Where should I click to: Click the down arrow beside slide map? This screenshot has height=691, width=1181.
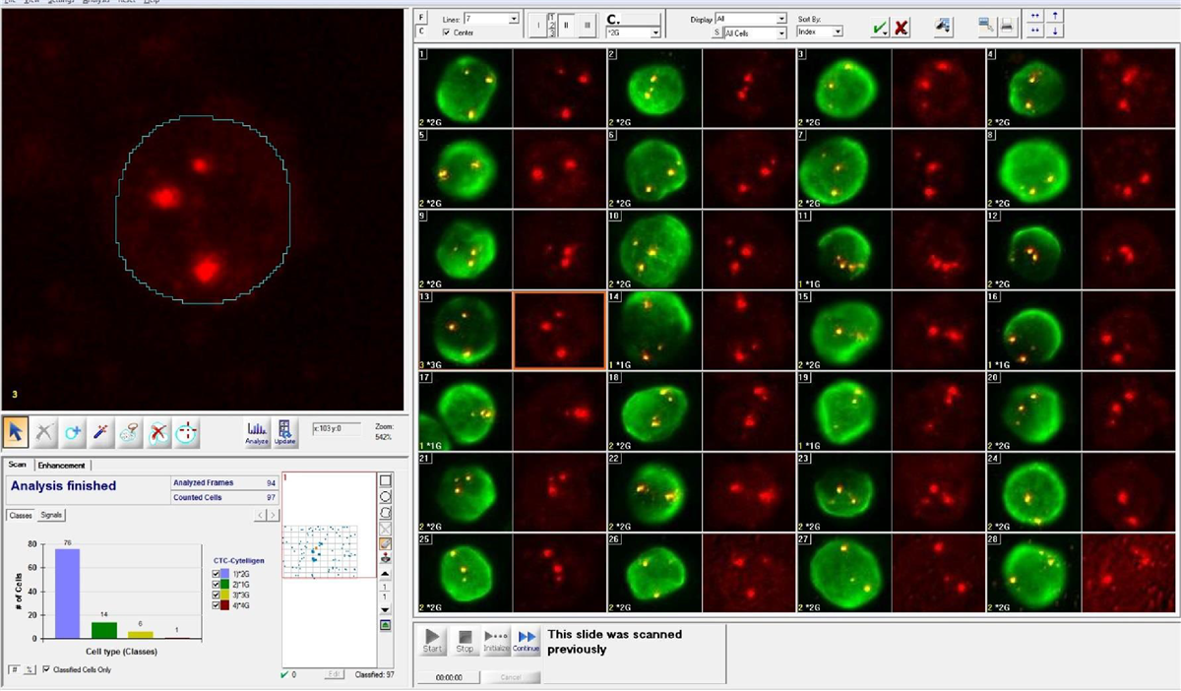pos(386,610)
